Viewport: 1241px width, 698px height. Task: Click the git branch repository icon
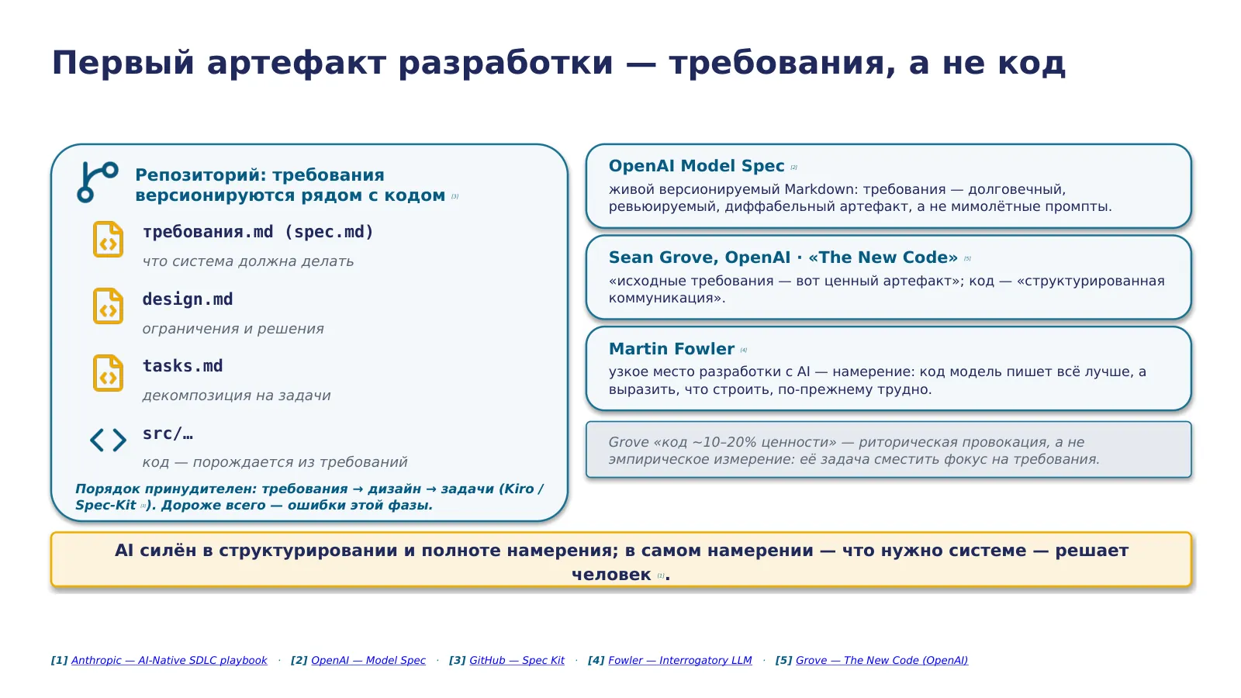coord(98,182)
